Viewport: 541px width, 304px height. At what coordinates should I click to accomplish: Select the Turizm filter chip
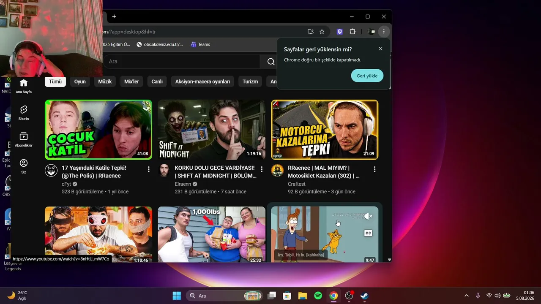click(x=250, y=81)
